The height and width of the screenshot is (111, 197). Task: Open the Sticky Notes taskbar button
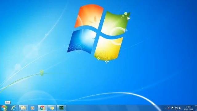pyautogui.click(x=52, y=108)
